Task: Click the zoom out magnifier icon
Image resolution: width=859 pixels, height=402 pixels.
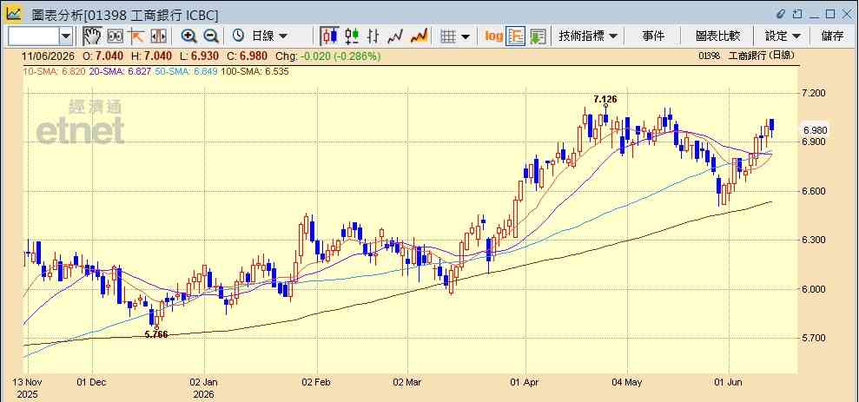Action: [x=211, y=36]
